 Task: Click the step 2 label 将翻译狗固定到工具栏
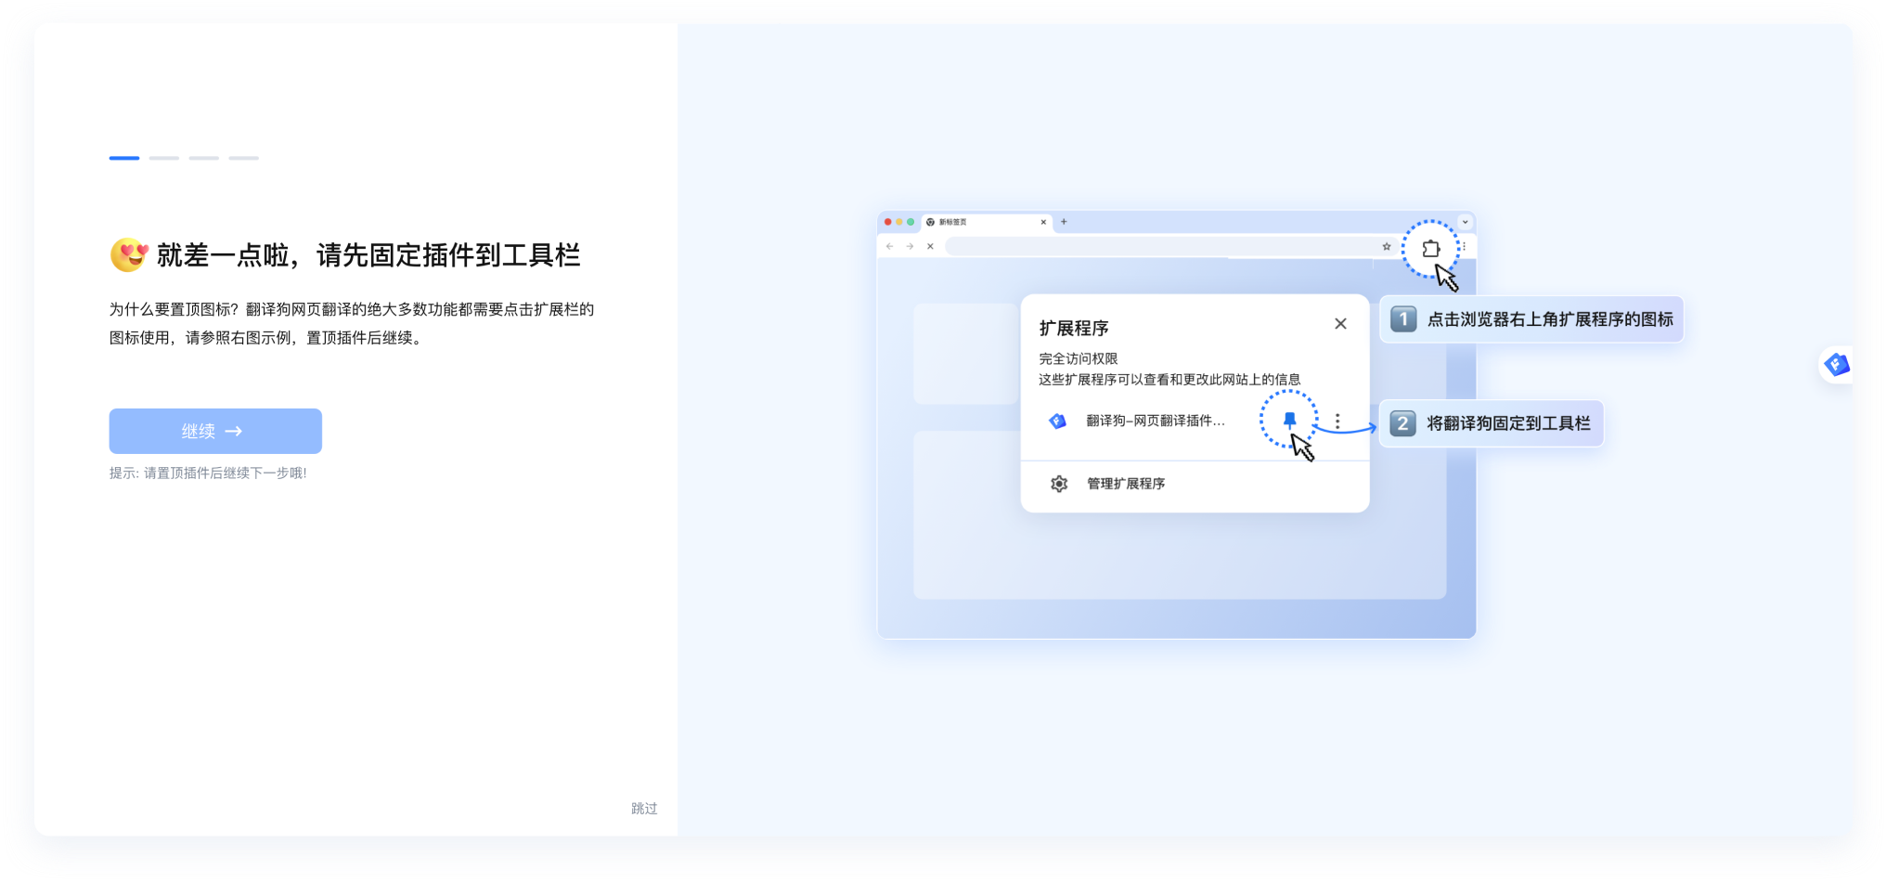[x=1507, y=423]
